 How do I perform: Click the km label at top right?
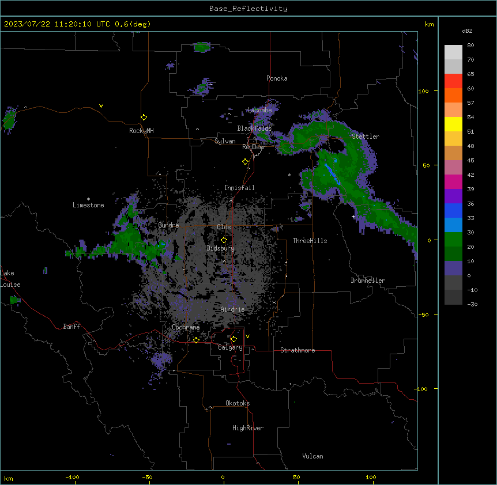tap(430, 24)
